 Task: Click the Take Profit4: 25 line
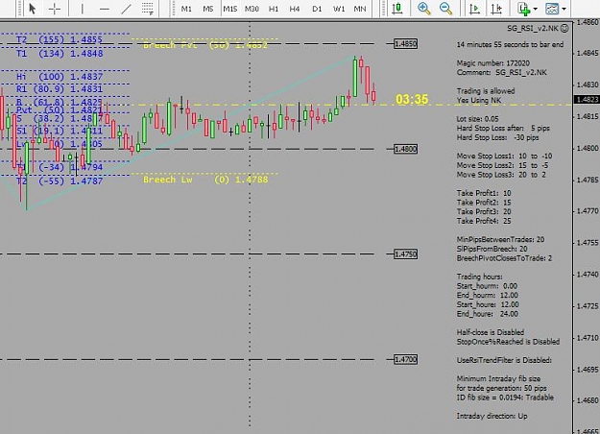[484, 221]
